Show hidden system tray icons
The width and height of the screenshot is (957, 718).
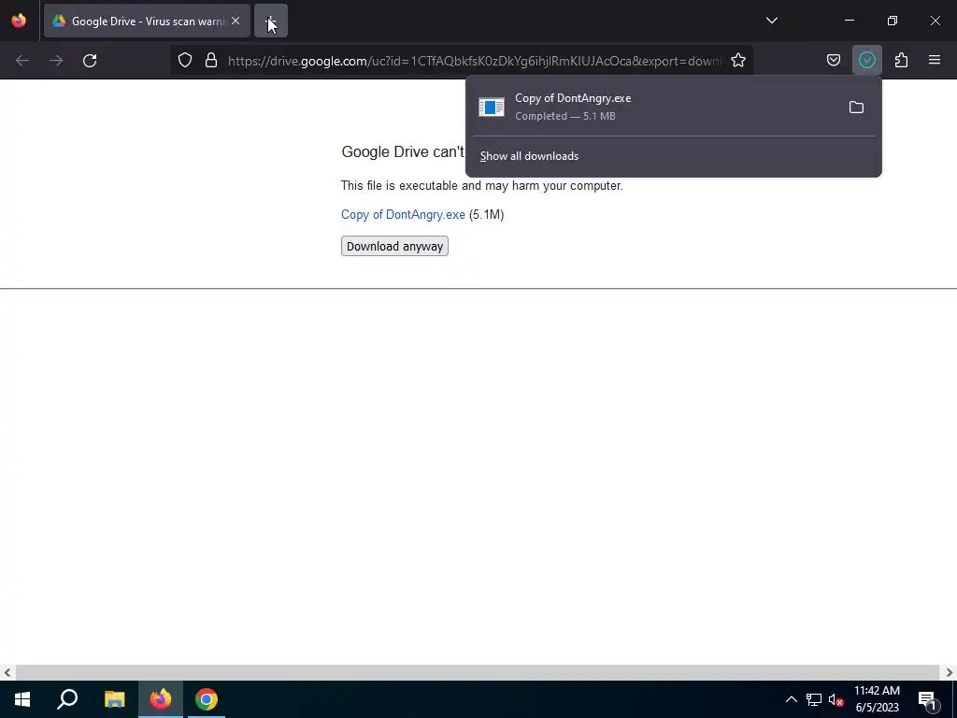click(x=791, y=699)
